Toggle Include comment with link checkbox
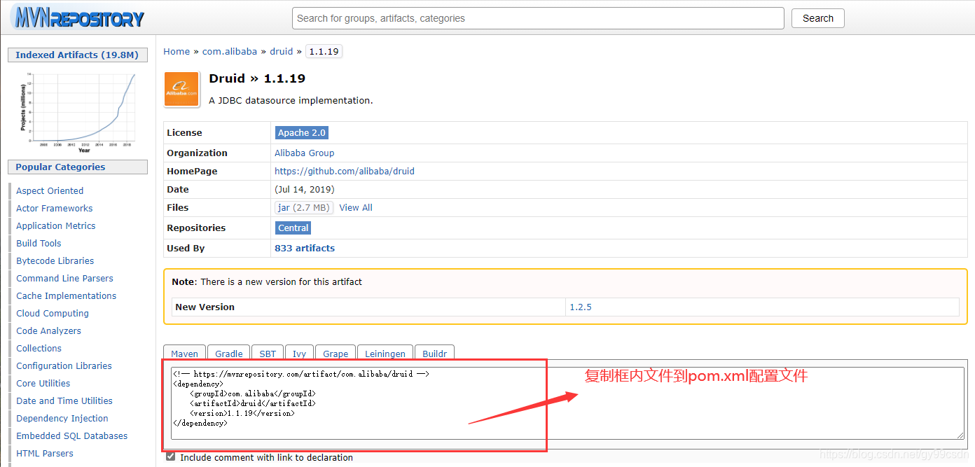Viewport: 975px width, 467px height. 170,456
